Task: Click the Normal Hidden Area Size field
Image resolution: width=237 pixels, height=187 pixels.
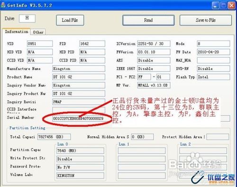Action: point(142,137)
